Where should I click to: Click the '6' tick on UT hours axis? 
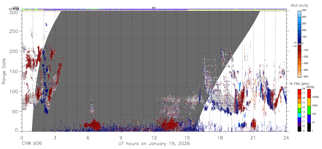88,137
